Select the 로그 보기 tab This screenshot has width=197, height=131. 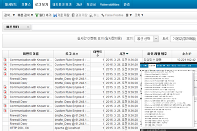click(41, 4)
